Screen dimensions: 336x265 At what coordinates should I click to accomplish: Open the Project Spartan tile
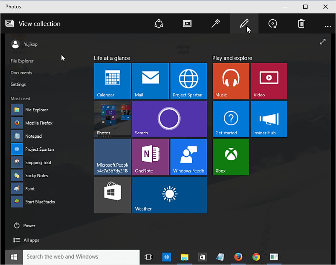click(189, 81)
